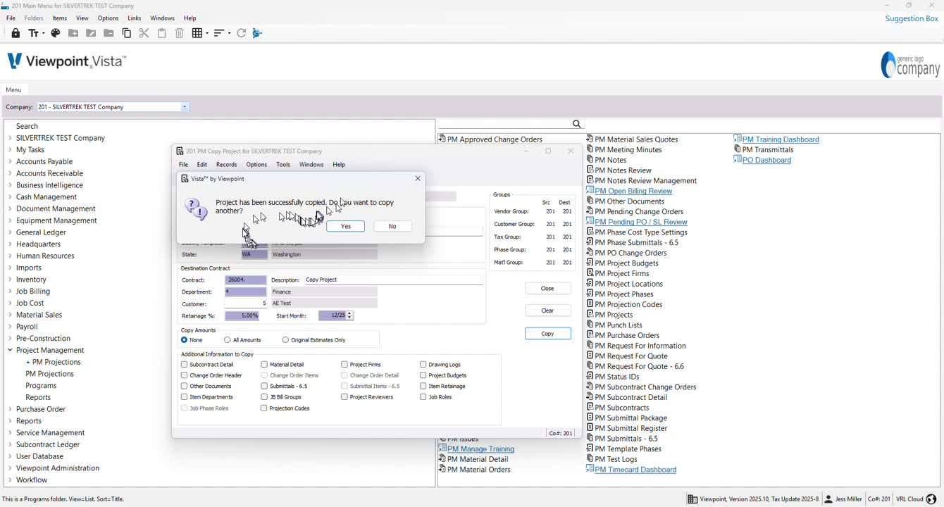Check the Material Detail checkbox

pos(264,365)
